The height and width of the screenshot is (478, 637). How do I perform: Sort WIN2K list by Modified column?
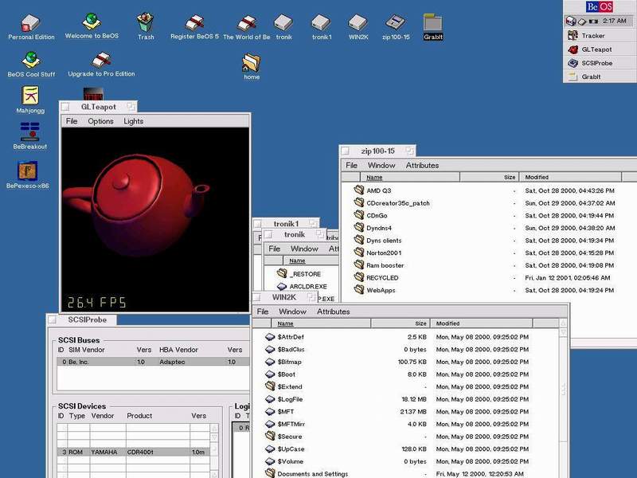click(481, 323)
